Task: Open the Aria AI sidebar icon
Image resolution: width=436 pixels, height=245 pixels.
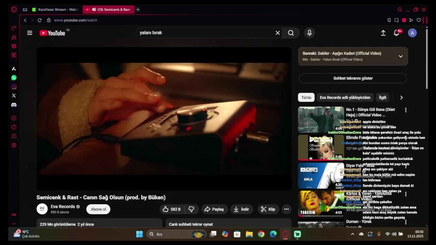Action: pyautogui.click(x=14, y=69)
